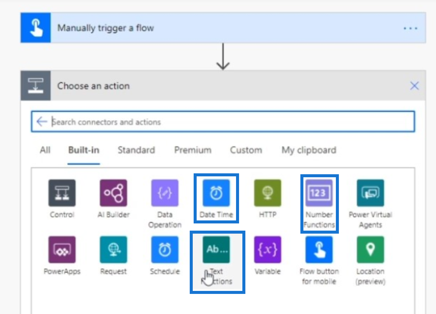Select the PowerApps connector
This screenshot has height=314, width=436.
click(x=62, y=250)
